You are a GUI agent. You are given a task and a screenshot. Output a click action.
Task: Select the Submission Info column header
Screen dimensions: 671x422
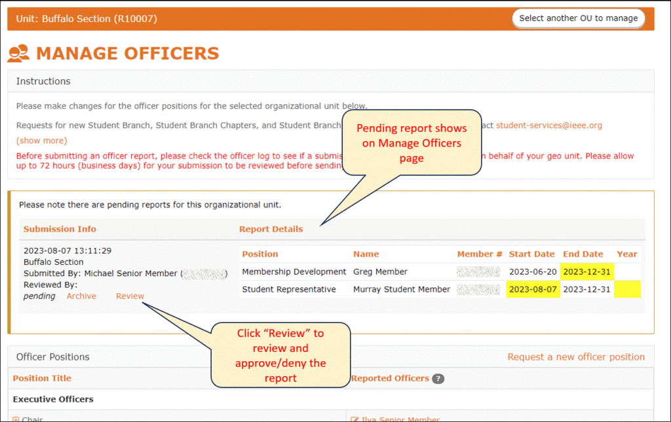tap(60, 229)
